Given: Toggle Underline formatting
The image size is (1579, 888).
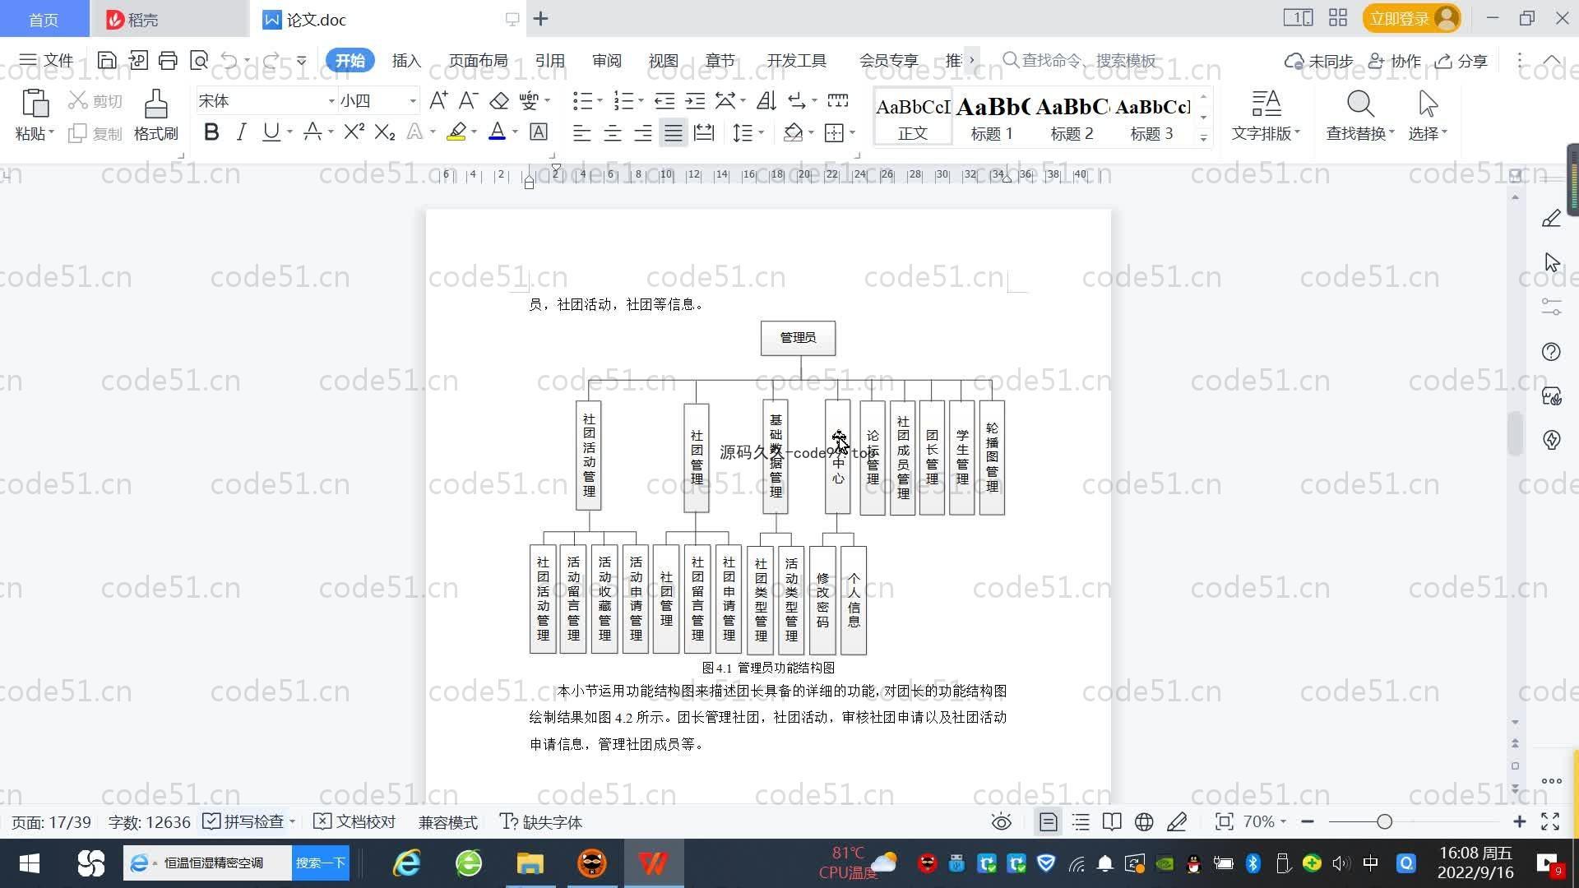Looking at the screenshot, I should (271, 132).
